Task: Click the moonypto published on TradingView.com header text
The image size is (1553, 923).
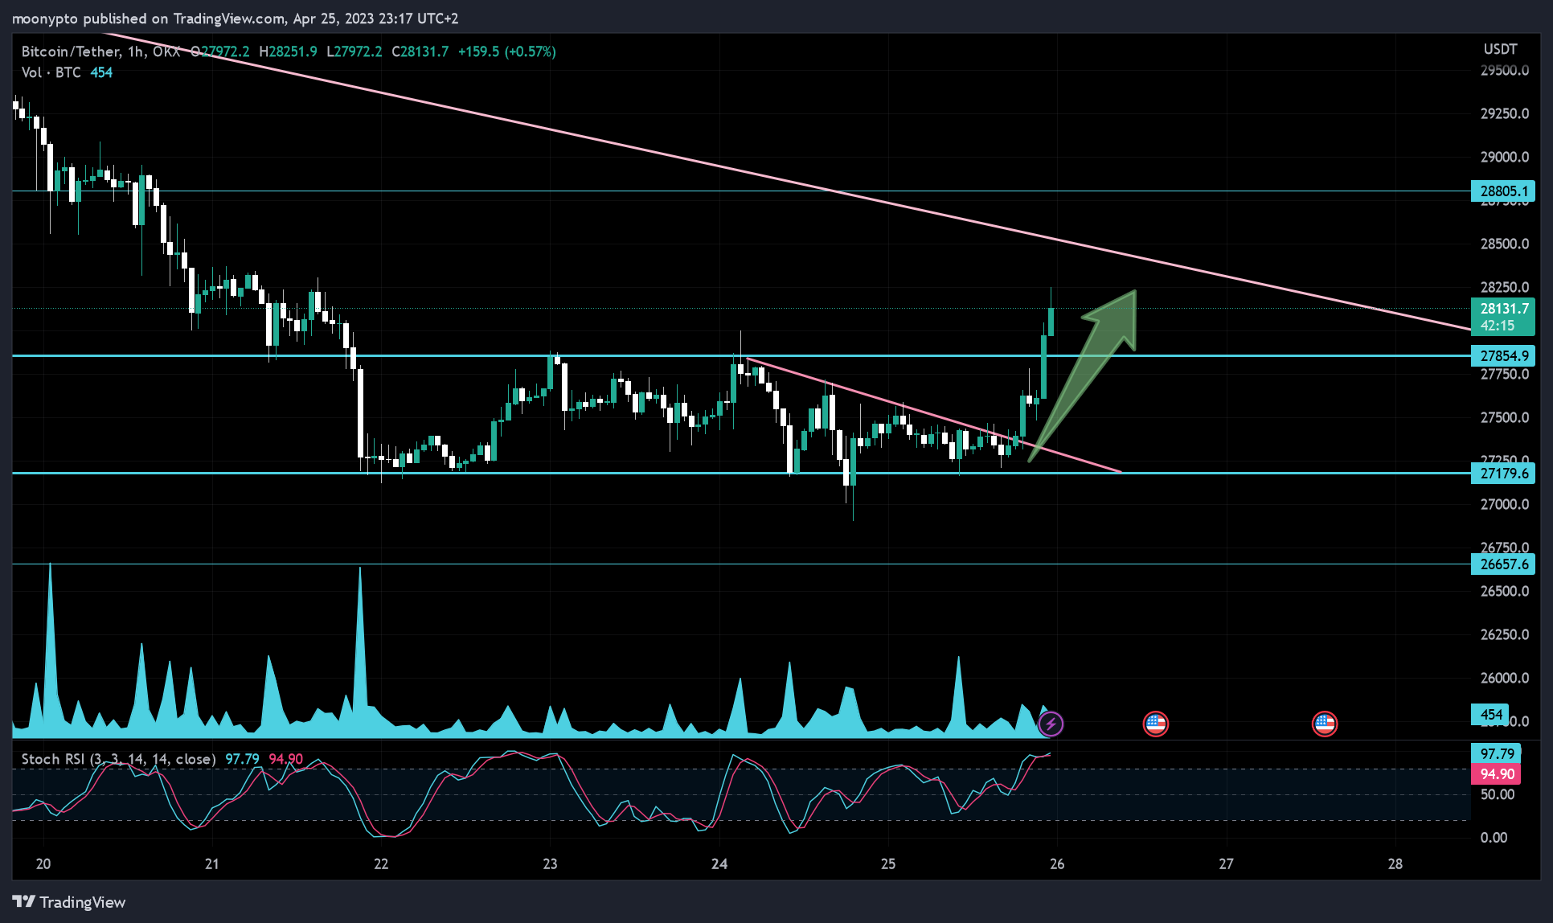Action: (234, 18)
